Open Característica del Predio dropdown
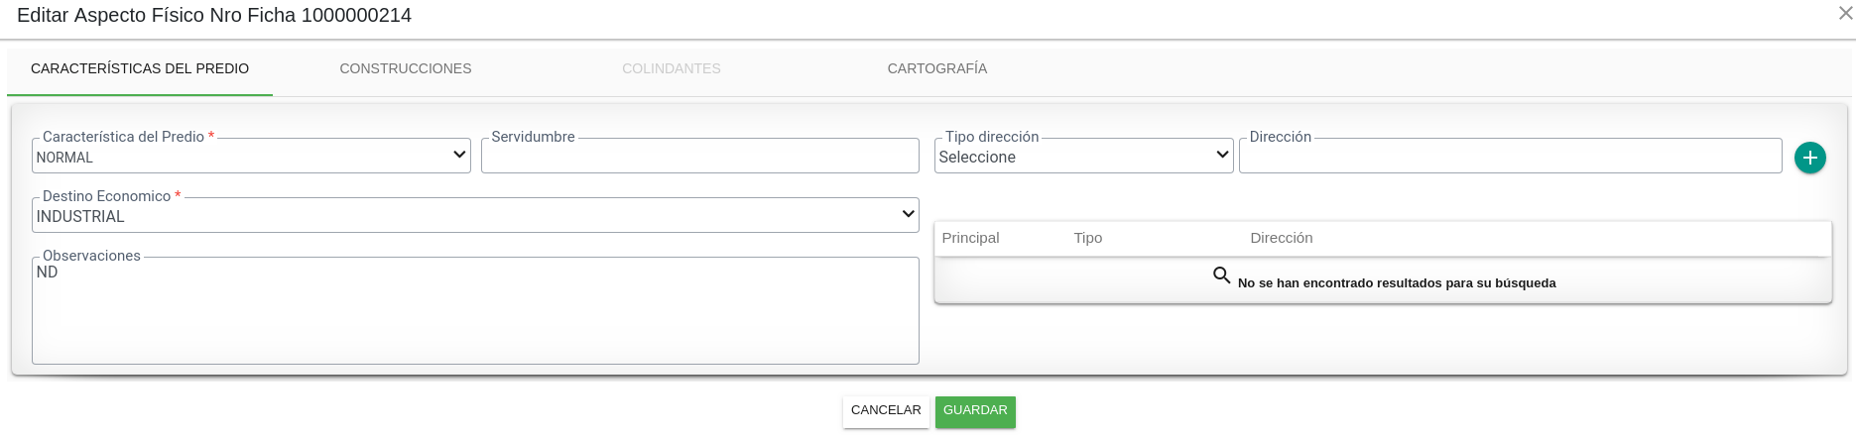The width and height of the screenshot is (1856, 440). click(251, 156)
